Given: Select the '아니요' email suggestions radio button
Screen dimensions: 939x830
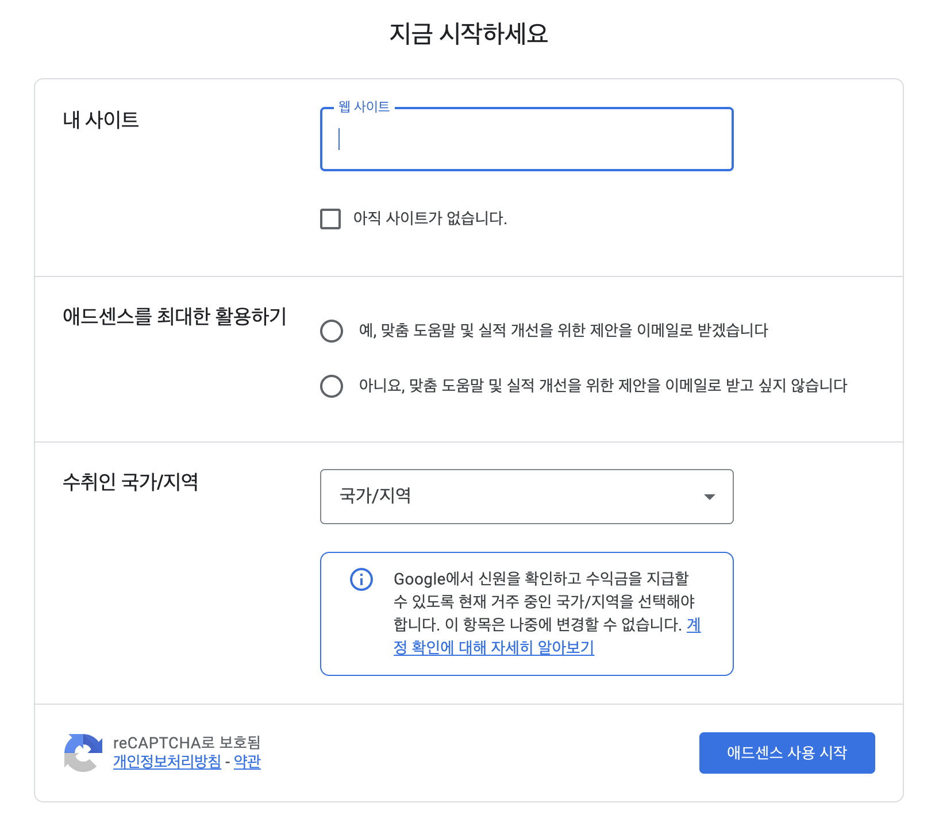Looking at the screenshot, I should [332, 386].
